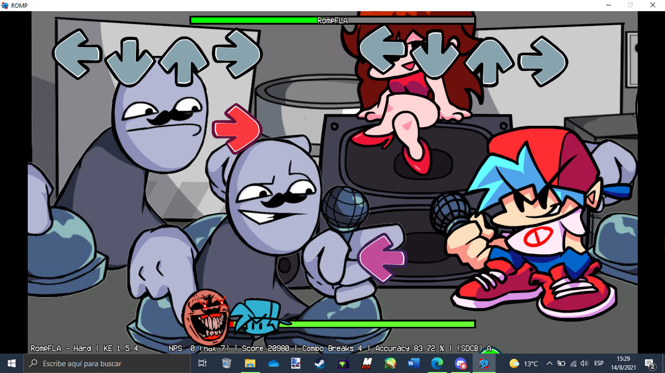This screenshot has height=373, width=665.
Task: Open OneDrive from the taskbar
Action: [x=273, y=363]
